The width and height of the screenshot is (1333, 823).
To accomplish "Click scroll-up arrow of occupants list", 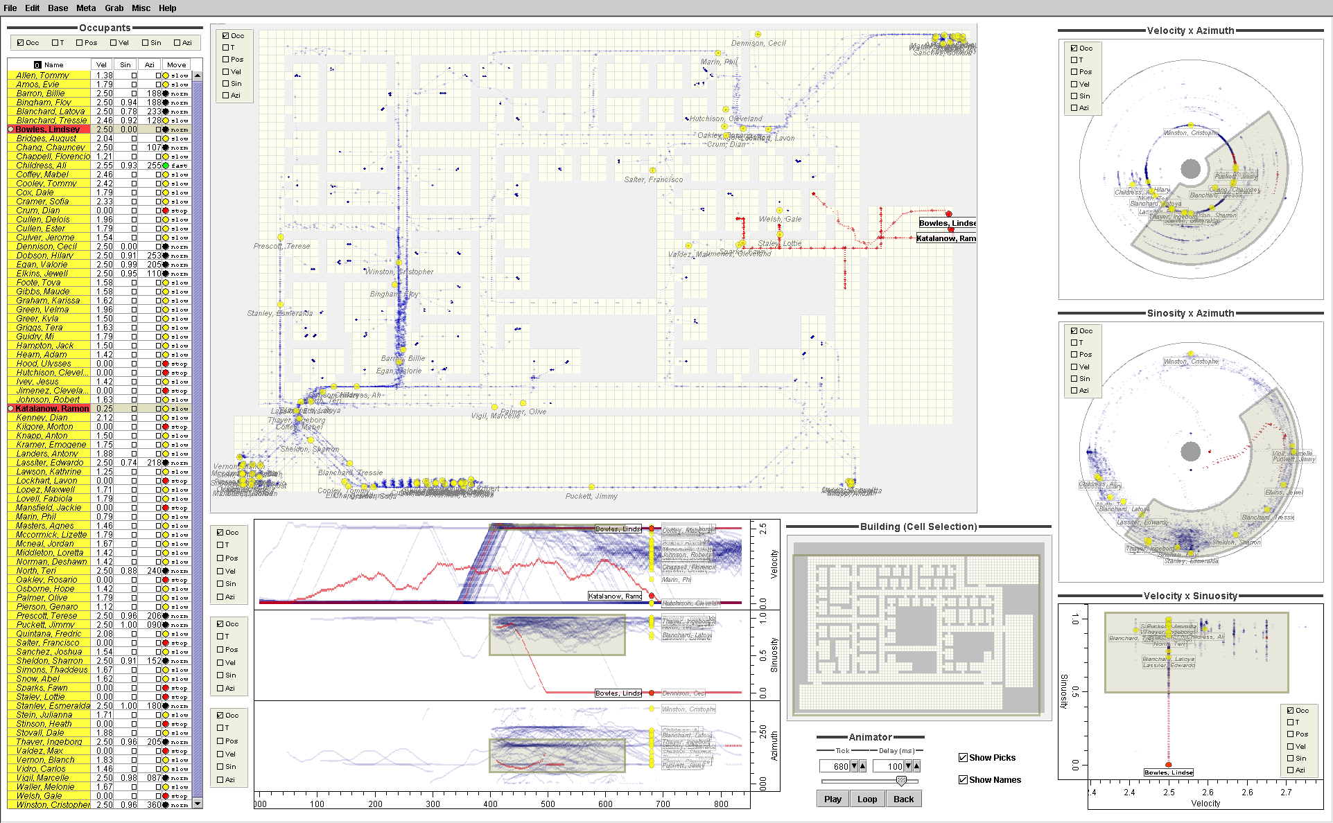I will tap(198, 76).
